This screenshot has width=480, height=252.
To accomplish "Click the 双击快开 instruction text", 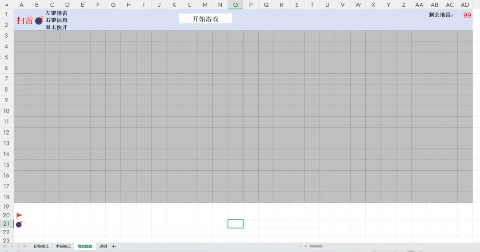I will 56,27.
